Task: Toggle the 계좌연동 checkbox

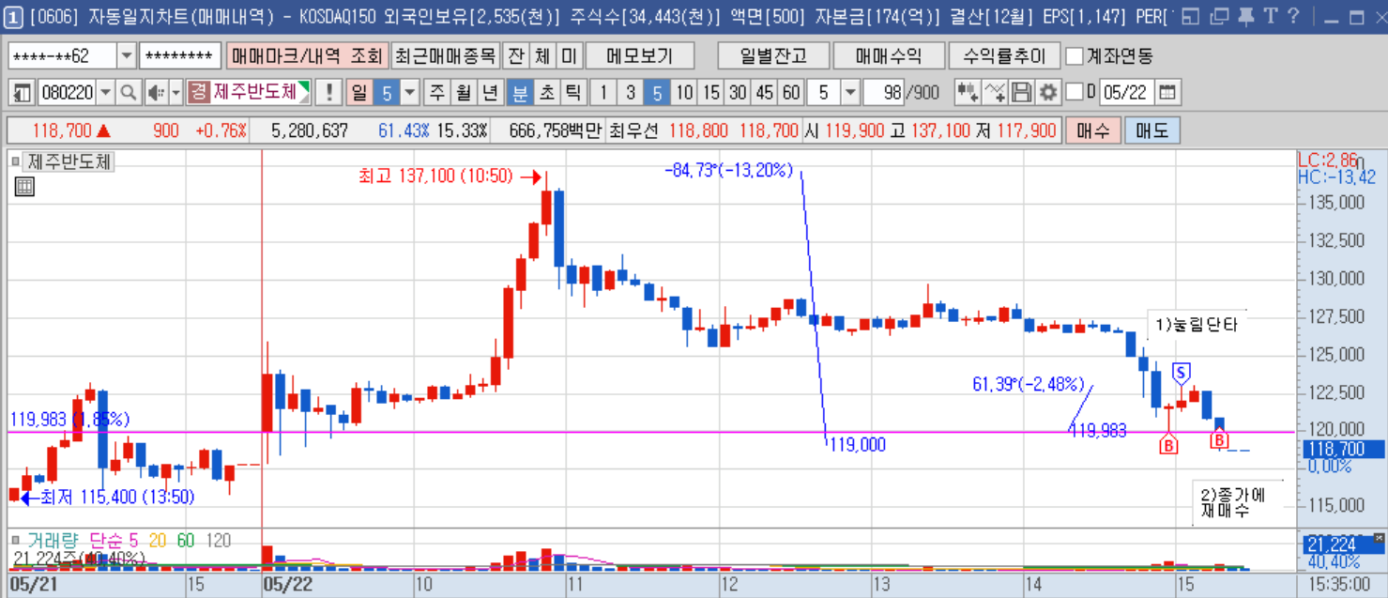Action: [1075, 55]
